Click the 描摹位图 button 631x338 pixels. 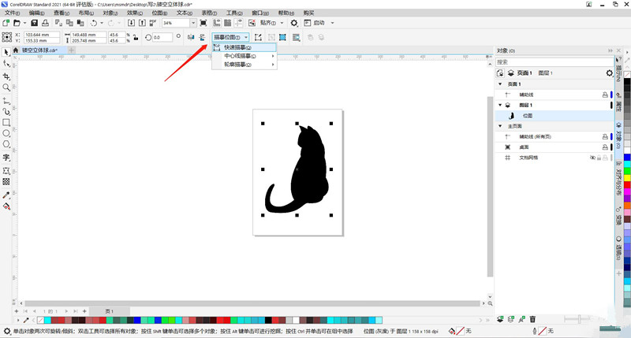click(x=230, y=37)
